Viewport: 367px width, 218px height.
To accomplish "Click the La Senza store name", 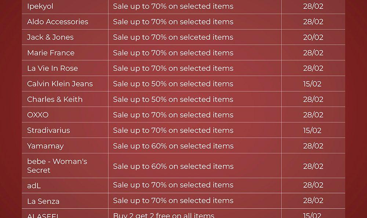I will [x=43, y=201].
